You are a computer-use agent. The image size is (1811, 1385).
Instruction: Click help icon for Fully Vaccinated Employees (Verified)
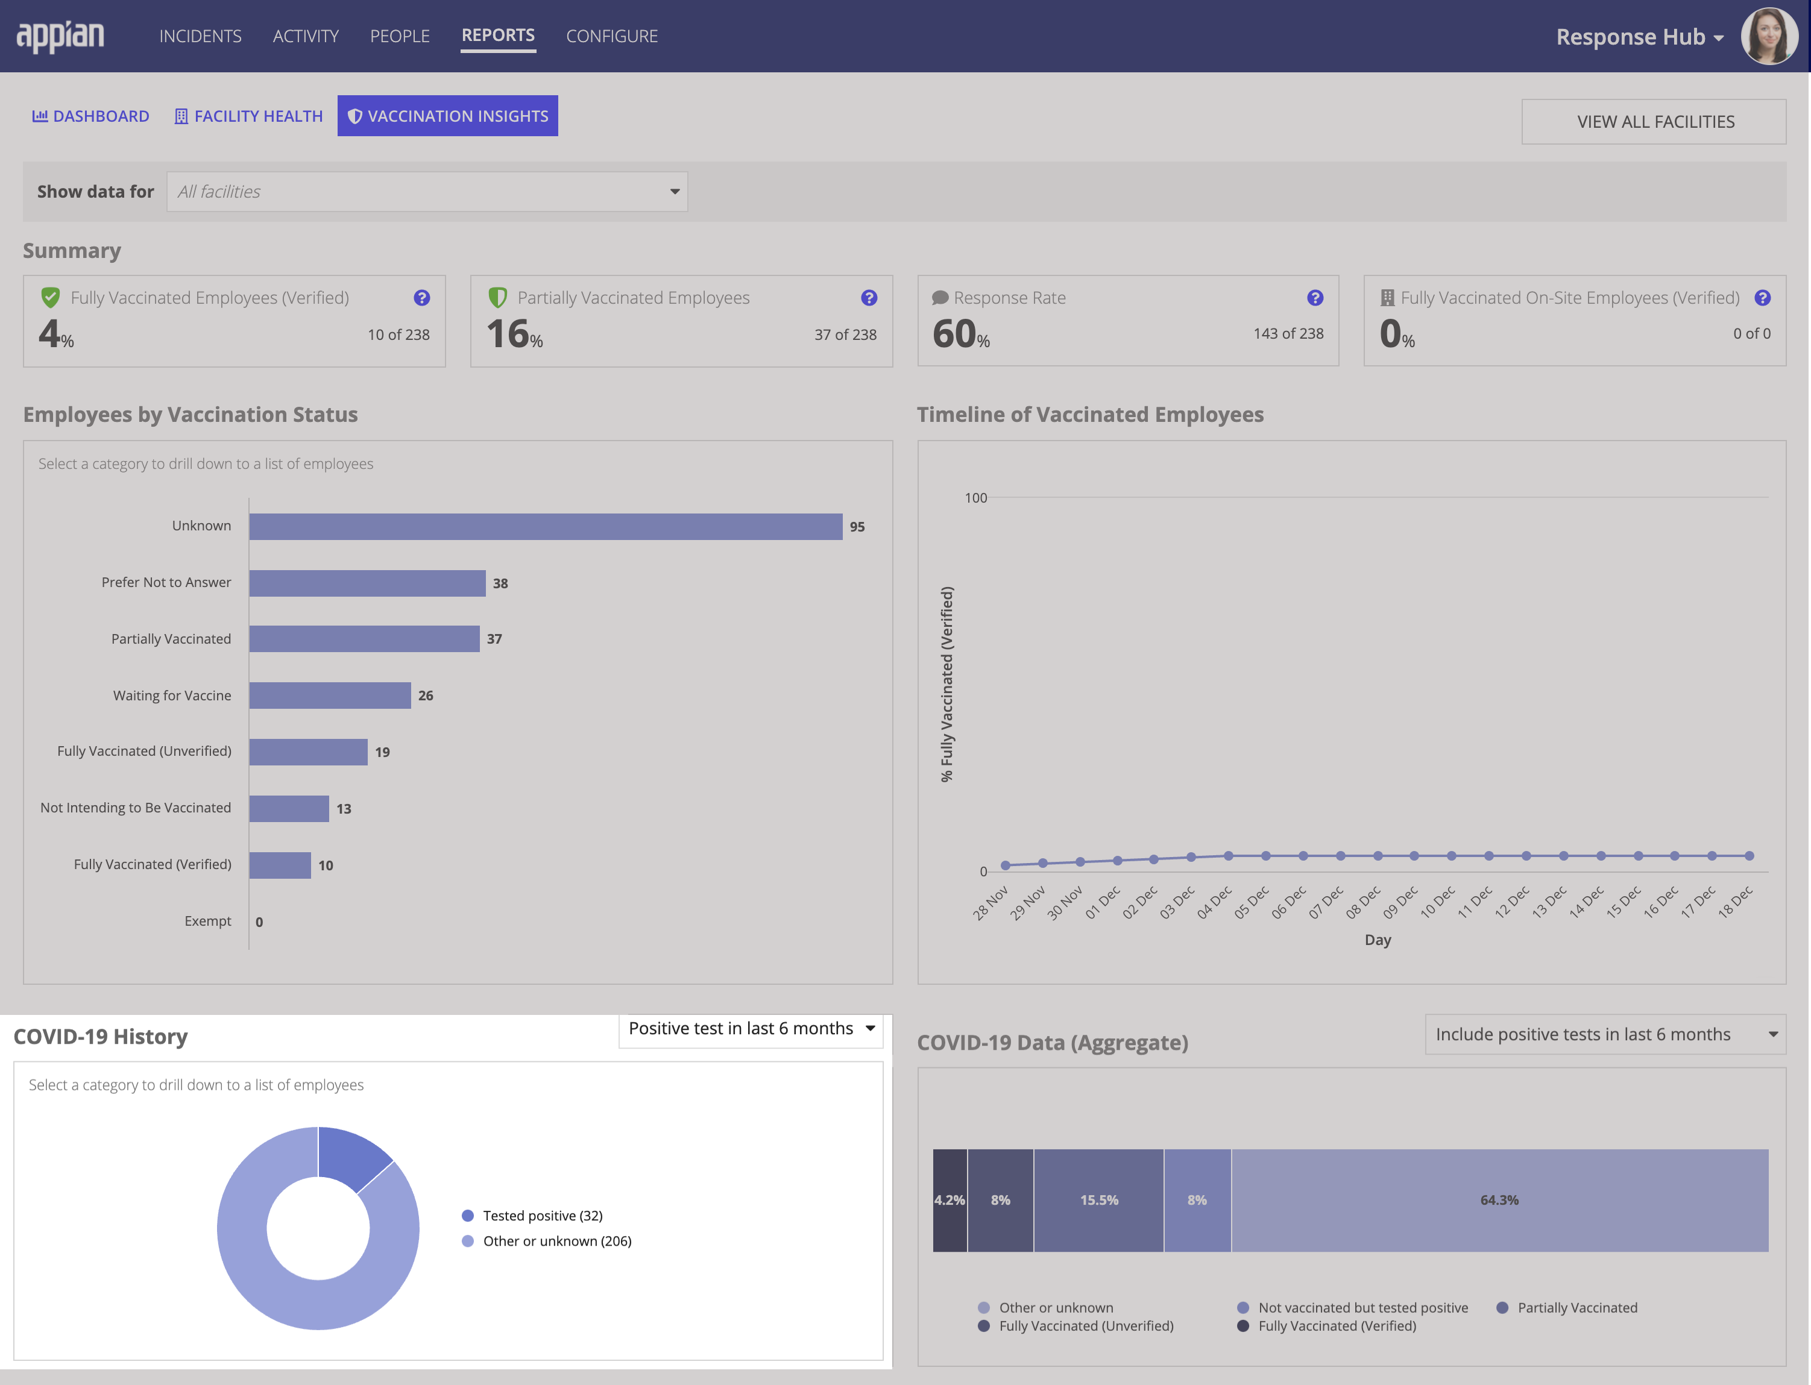click(x=421, y=298)
